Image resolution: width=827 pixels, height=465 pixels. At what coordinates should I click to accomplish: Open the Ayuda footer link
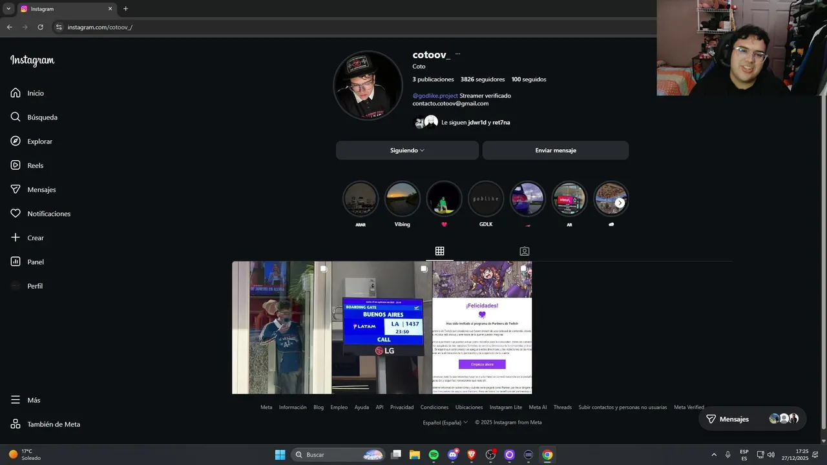[x=362, y=408]
